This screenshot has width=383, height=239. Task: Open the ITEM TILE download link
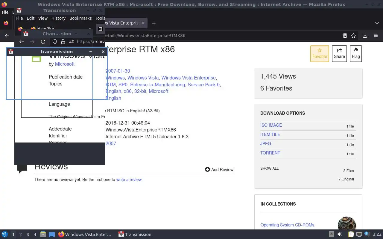pos(270,134)
